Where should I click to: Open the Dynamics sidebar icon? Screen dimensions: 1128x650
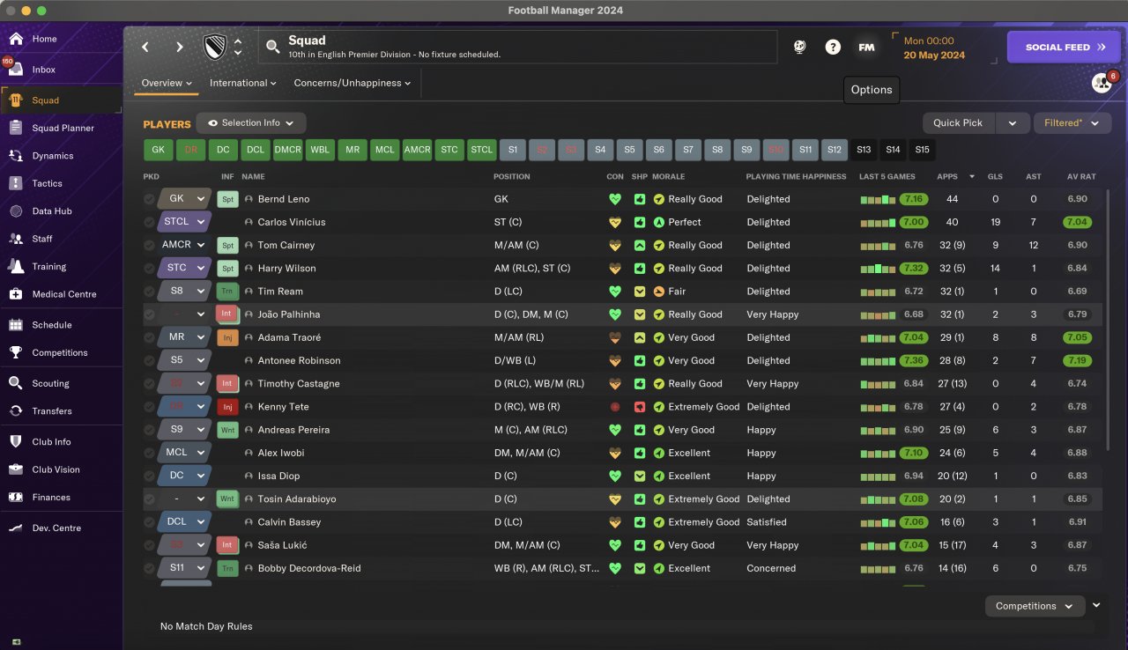(x=16, y=156)
